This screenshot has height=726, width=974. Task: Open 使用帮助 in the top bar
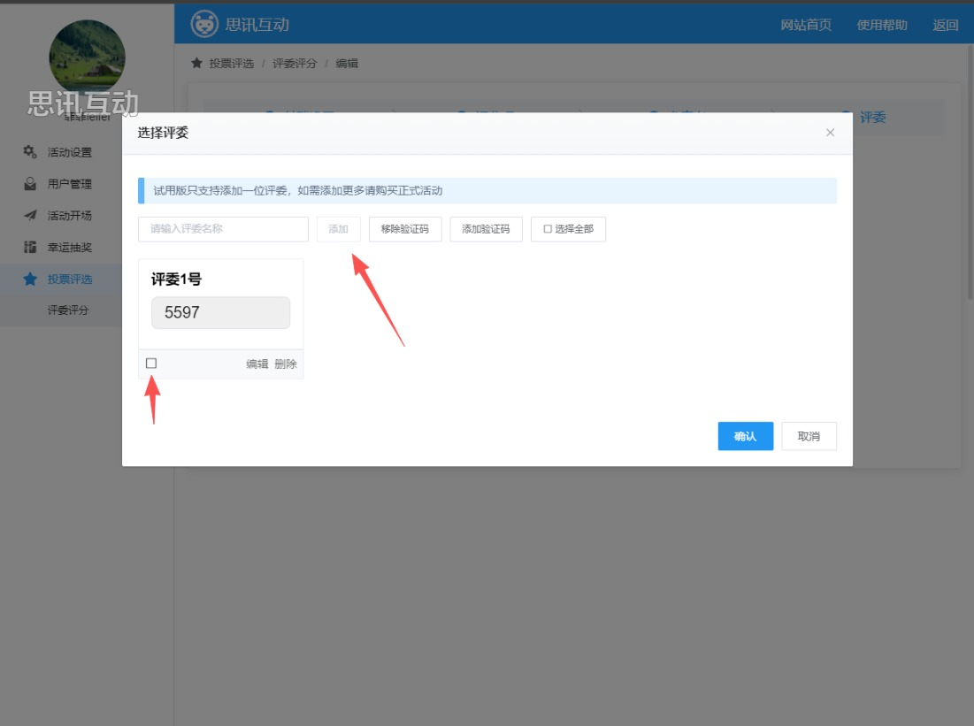pos(882,25)
